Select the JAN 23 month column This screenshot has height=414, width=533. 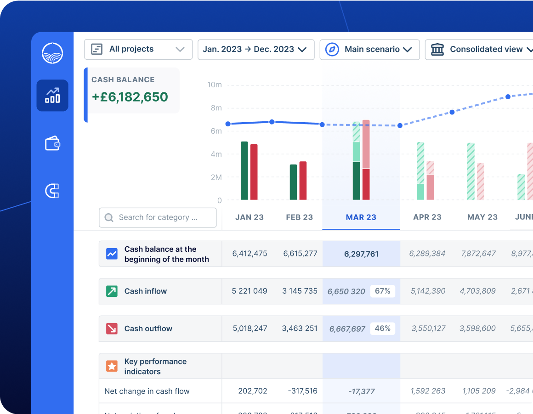click(249, 217)
